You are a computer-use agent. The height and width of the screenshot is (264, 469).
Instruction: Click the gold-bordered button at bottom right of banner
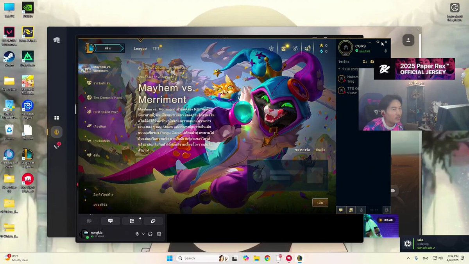point(320,203)
